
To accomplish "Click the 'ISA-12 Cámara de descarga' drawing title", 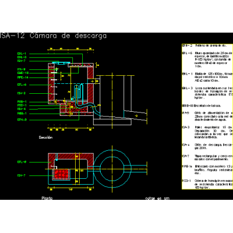I will (x=54, y=36).
